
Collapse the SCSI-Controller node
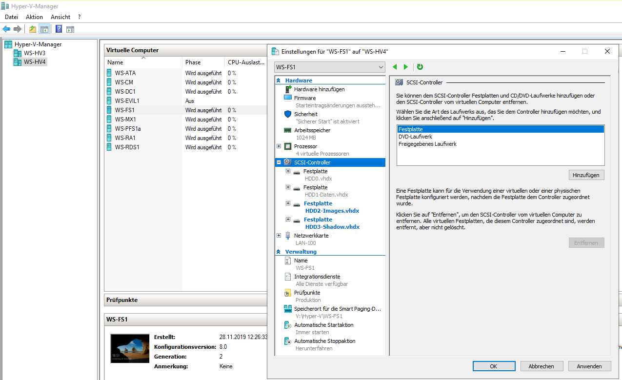279,162
